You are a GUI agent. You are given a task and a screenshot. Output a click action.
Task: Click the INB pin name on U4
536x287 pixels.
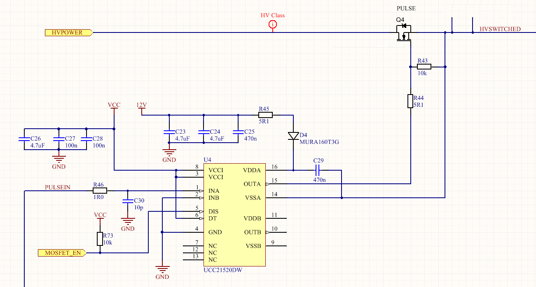(x=214, y=198)
